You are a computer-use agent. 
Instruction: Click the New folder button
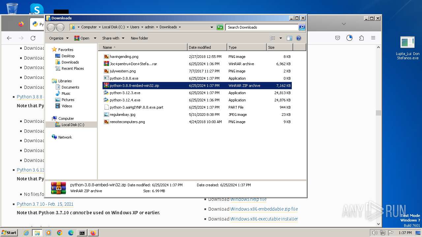tap(139, 38)
